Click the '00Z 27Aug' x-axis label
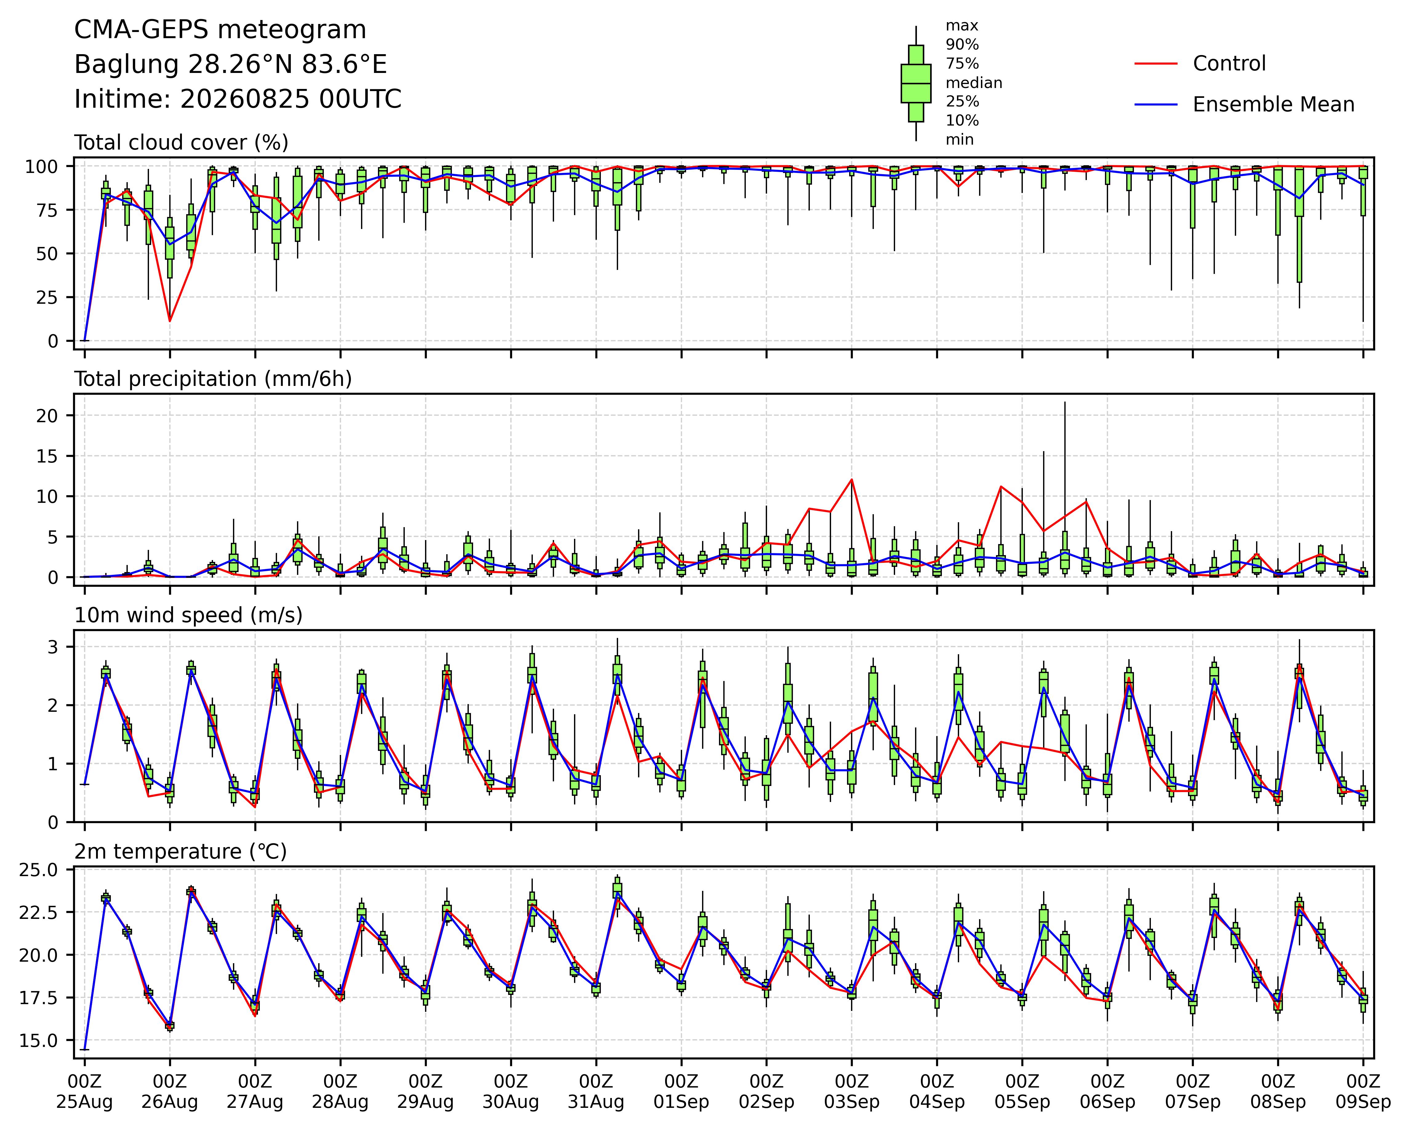Screen dimensions: 1410x1130 [x=255, y=1092]
